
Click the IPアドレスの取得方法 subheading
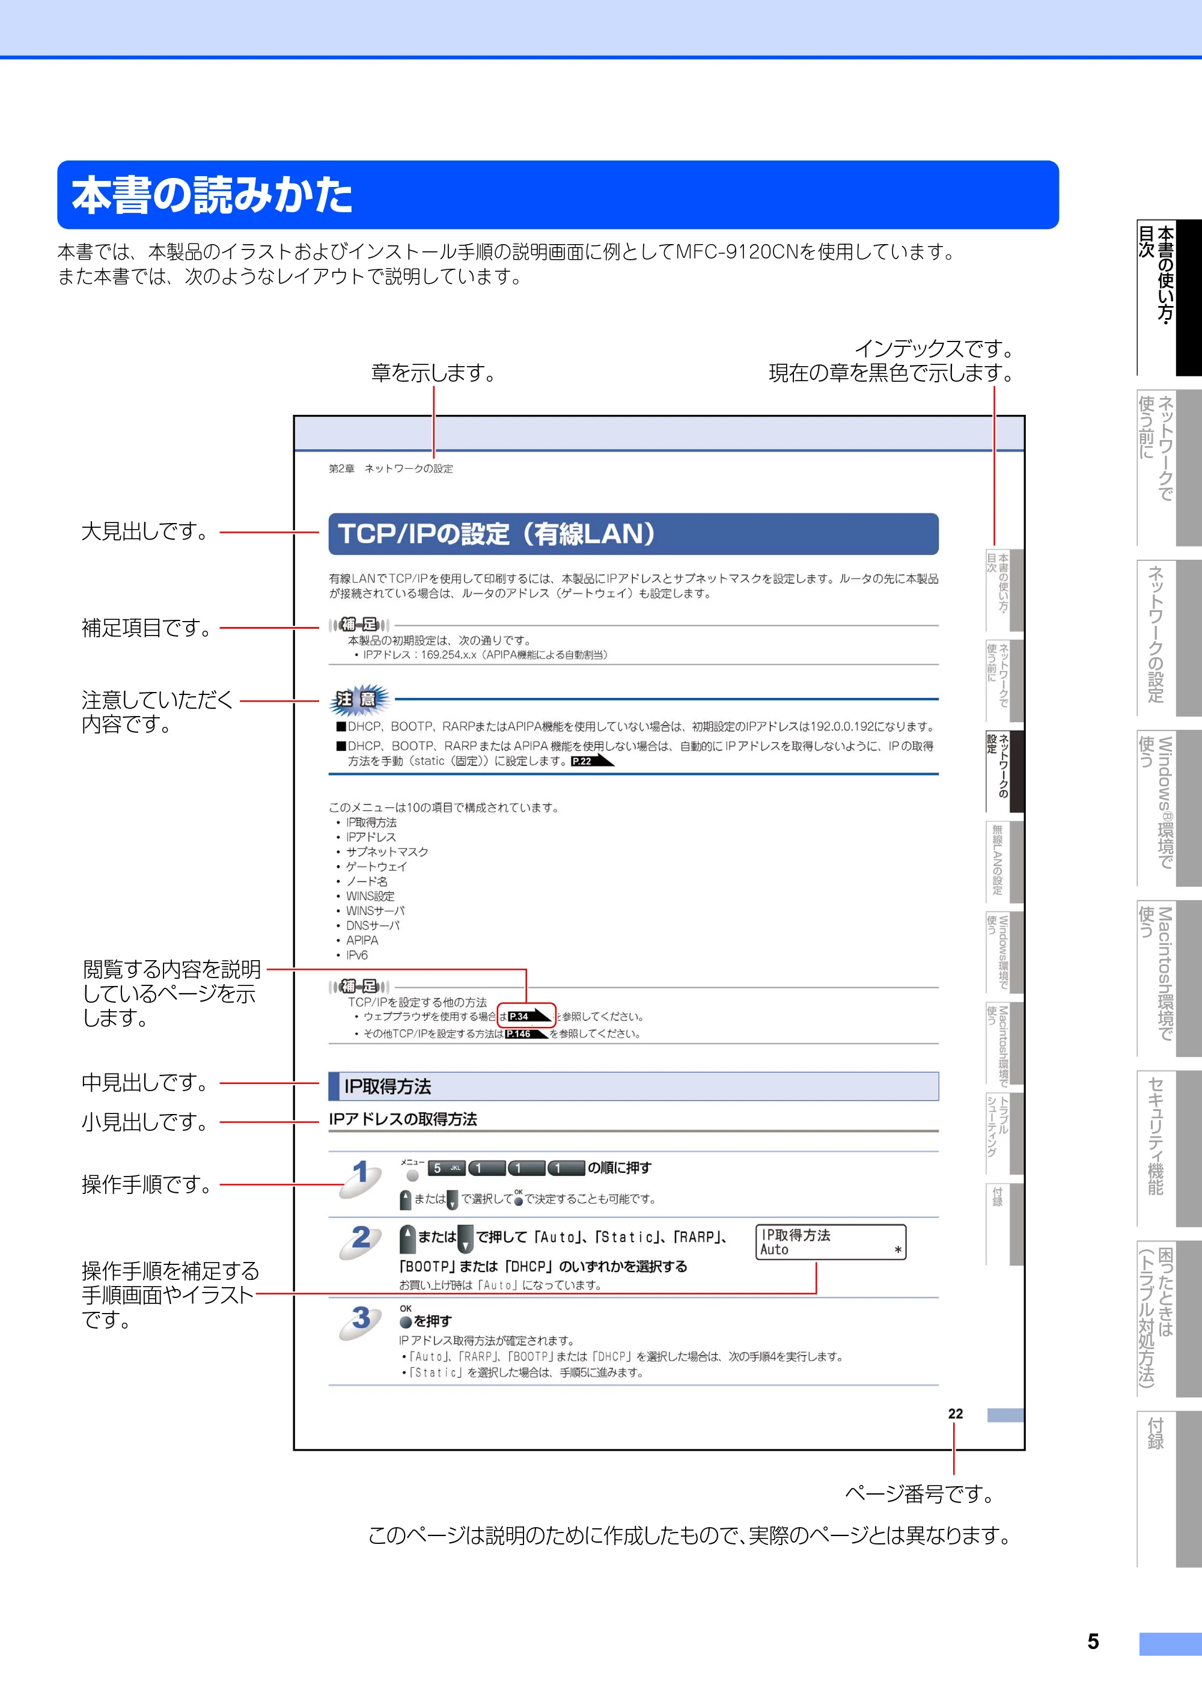[403, 1119]
